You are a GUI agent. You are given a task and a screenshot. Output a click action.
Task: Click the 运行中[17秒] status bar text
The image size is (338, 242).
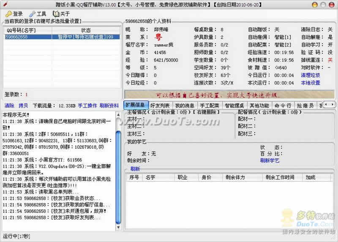(16, 236)
